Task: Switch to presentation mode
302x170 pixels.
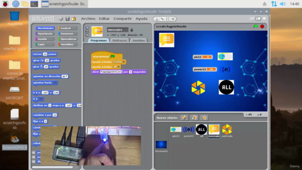Action: click(264, 19)
